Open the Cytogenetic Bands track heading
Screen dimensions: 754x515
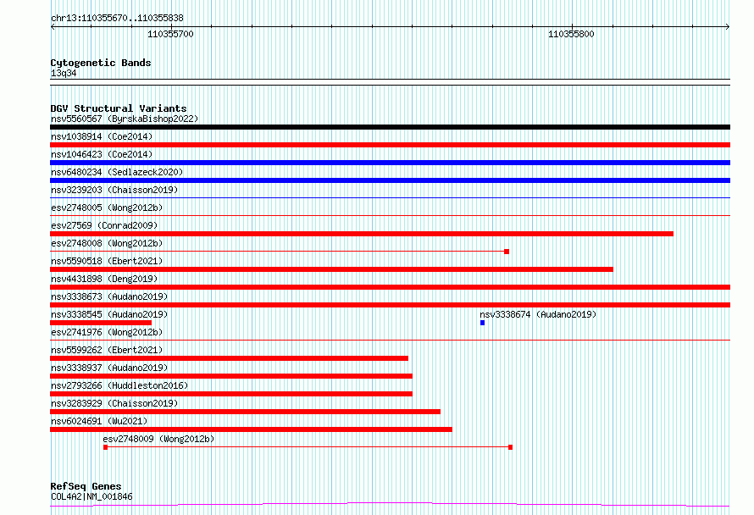(x=101, y=63)
